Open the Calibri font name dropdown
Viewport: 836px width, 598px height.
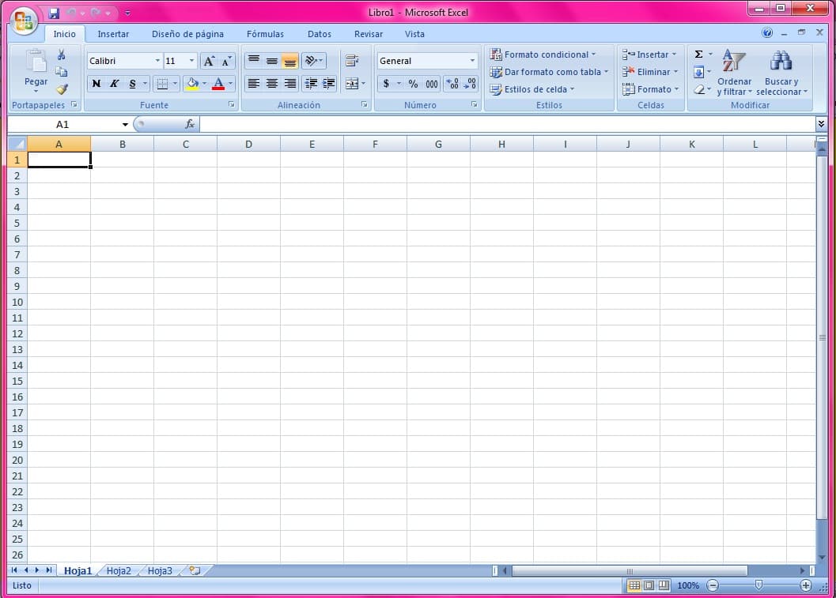tap(157, 61)
